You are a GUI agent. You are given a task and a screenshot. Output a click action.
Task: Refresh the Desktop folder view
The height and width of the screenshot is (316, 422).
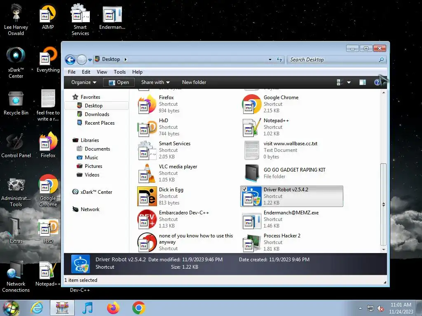(x=279, y=59)
